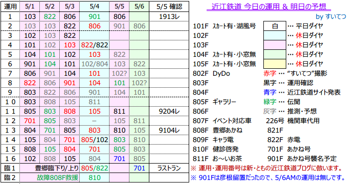Click the 101F ｽｶｰﾄ有･湖風号 legend entry
Viewport: 348px width, 184px height.
[x=225, y=26]
